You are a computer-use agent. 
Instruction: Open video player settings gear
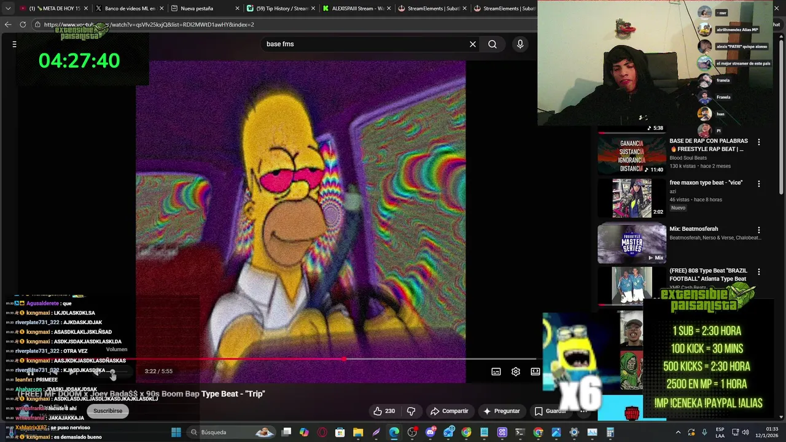[x=516, y=371]
